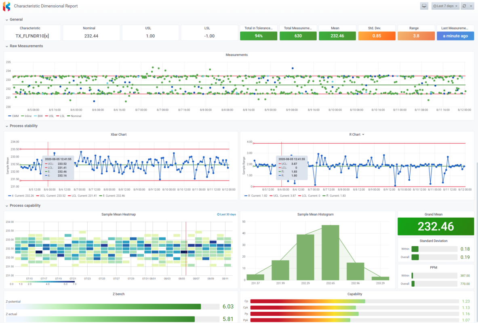Click the blue 'a minute ago' stat
This screenshot has height=323, width=478.
coord(455,36)
